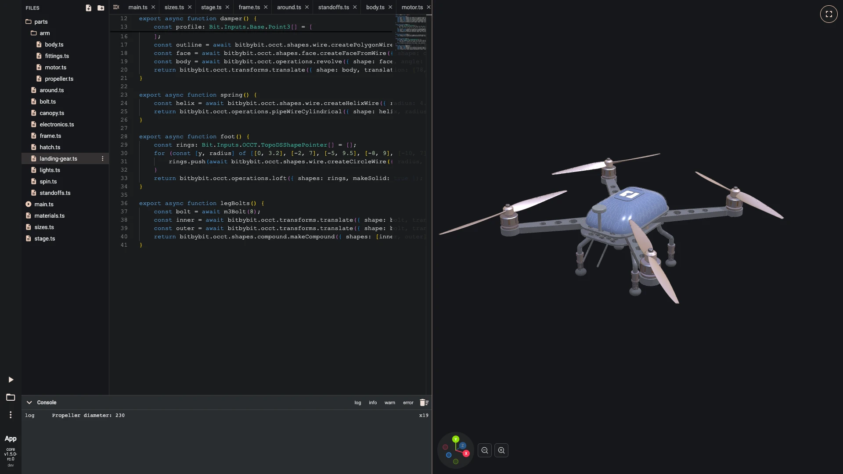The height and width of the screenshot is (474, 843).
Task: Toggle the error console filter
Action: coord(408,402)
